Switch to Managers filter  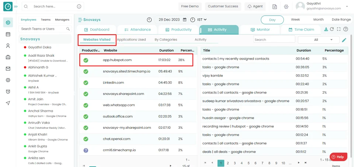click(x=62, y=20)
